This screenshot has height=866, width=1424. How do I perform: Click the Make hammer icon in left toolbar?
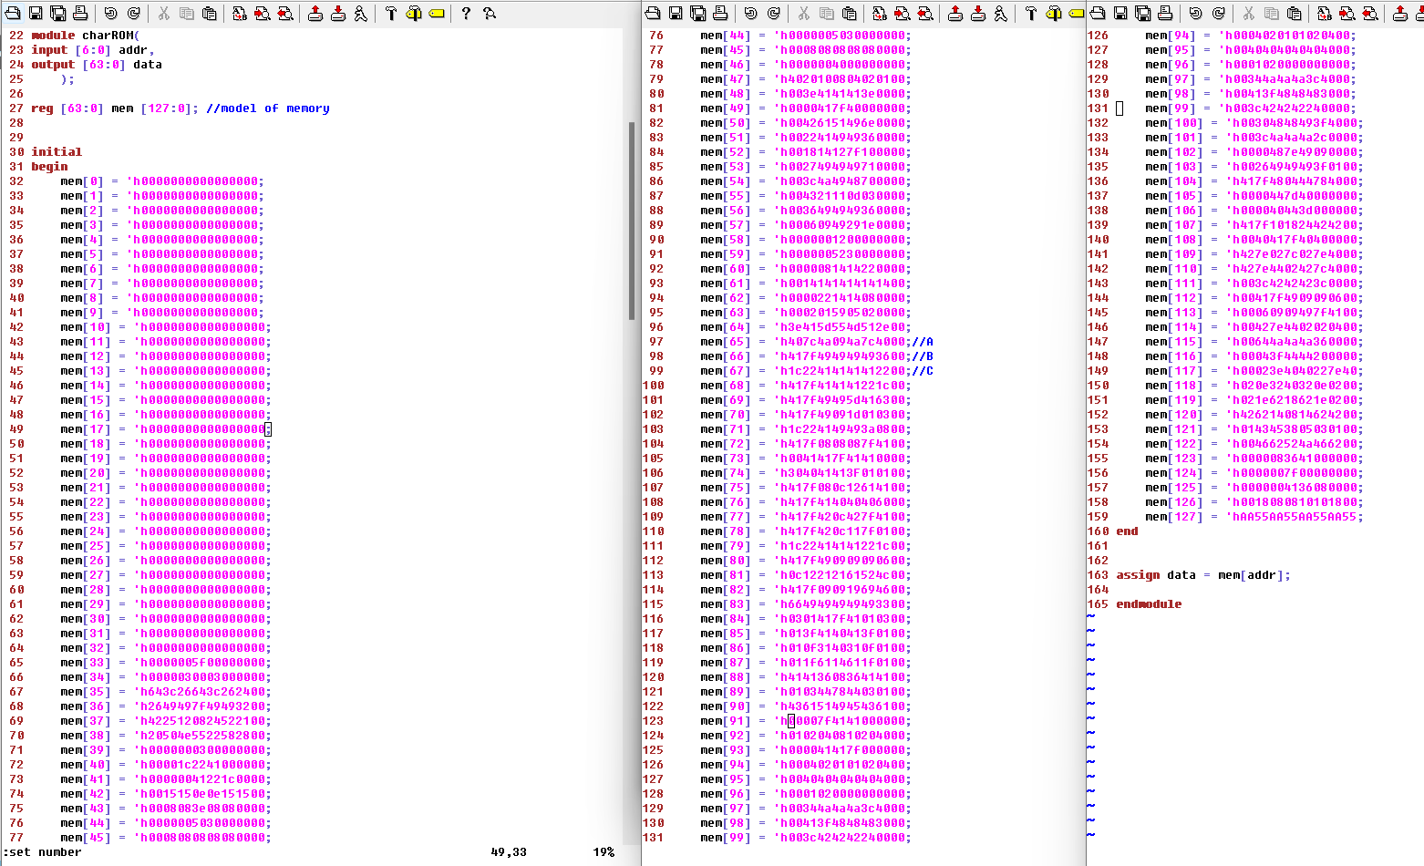click(391, 13)
